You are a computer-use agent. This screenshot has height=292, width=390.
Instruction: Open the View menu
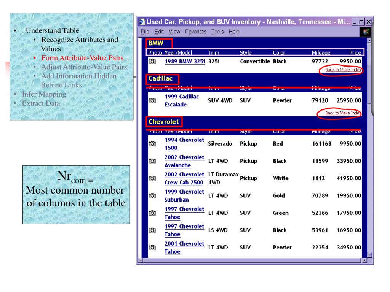point(174,32)
